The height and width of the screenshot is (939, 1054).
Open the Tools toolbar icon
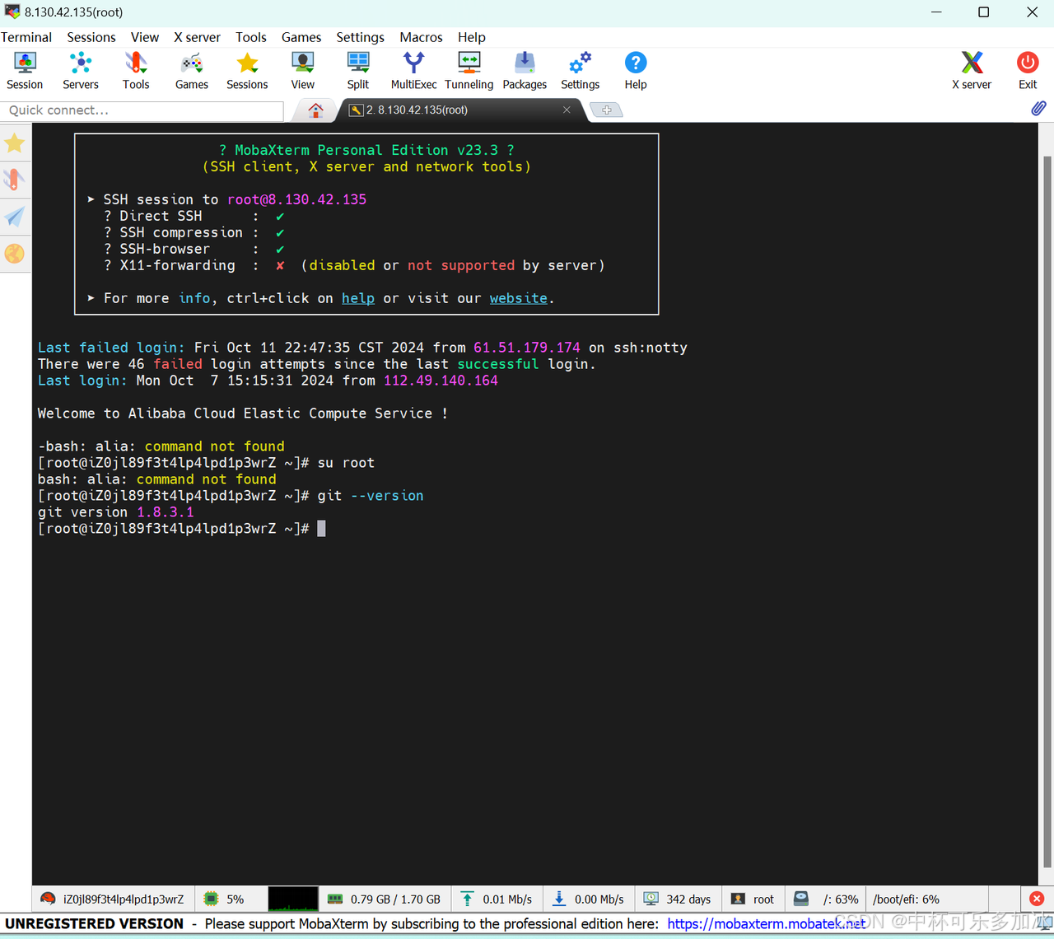pyautogui.click(x=136, y=71)
